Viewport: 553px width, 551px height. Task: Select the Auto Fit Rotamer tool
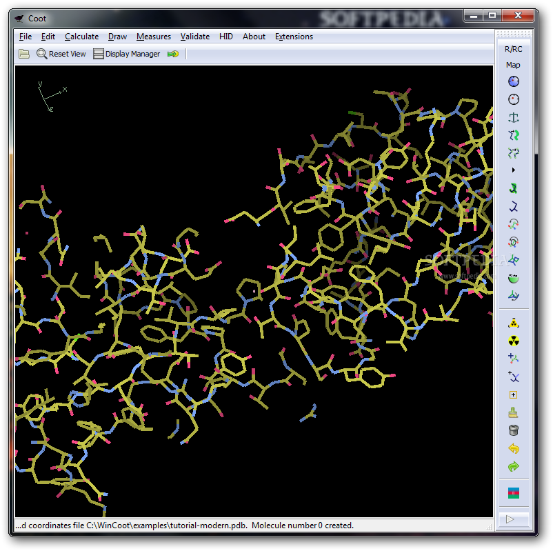514,188
